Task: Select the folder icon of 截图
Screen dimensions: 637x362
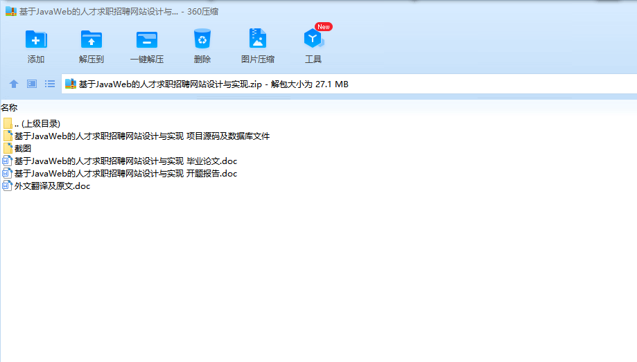Action: pos(8,149)
